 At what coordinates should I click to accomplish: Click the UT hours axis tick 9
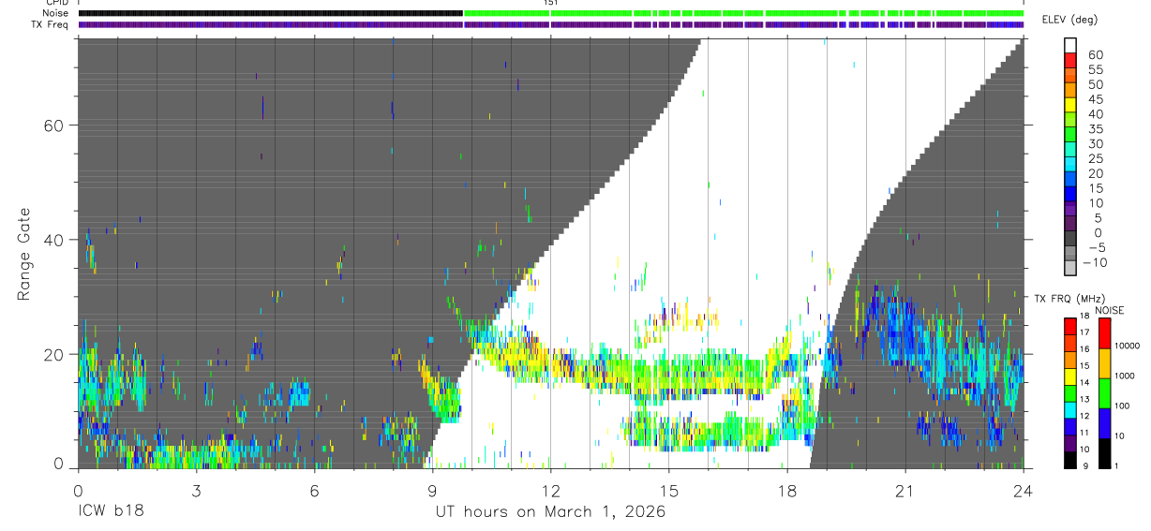click(432, 491)
